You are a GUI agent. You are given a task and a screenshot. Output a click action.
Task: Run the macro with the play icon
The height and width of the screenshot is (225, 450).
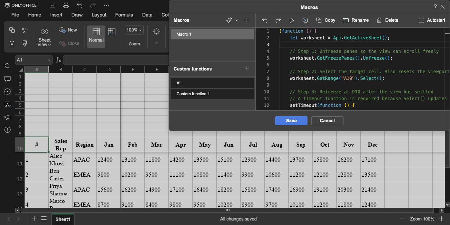coord(292,20)
